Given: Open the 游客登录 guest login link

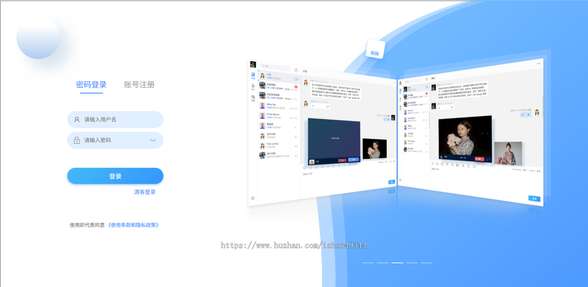Looking at the screenshot, I should (145, 192).
